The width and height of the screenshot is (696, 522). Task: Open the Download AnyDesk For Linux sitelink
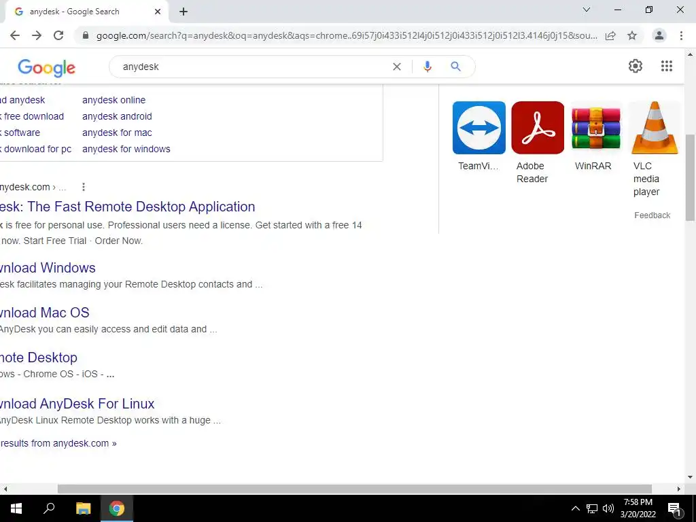[x=77, y=404]
